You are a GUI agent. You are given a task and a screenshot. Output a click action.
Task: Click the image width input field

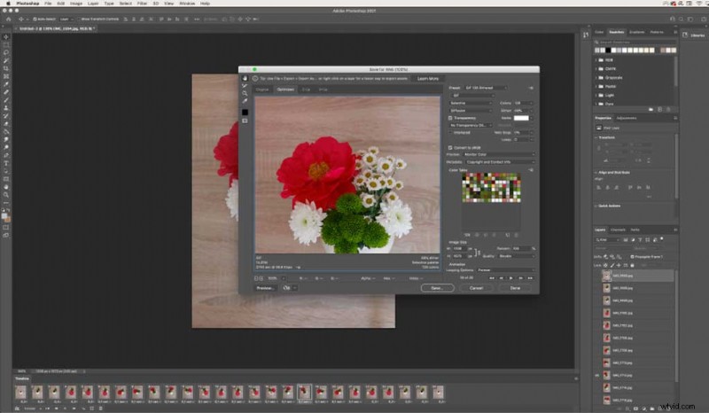(x=459, y=249)
